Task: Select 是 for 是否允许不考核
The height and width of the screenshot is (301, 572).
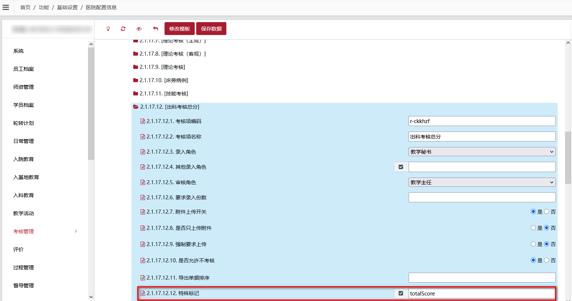Action: 533,260
